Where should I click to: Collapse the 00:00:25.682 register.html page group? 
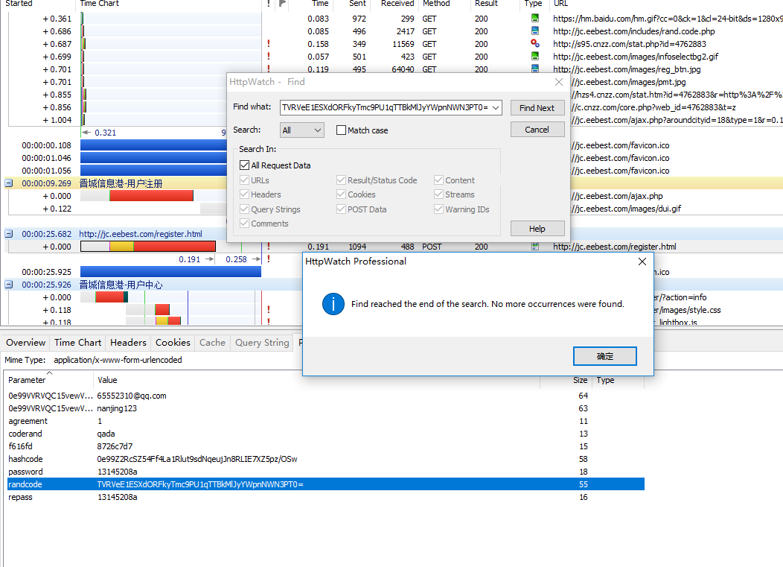9,234
